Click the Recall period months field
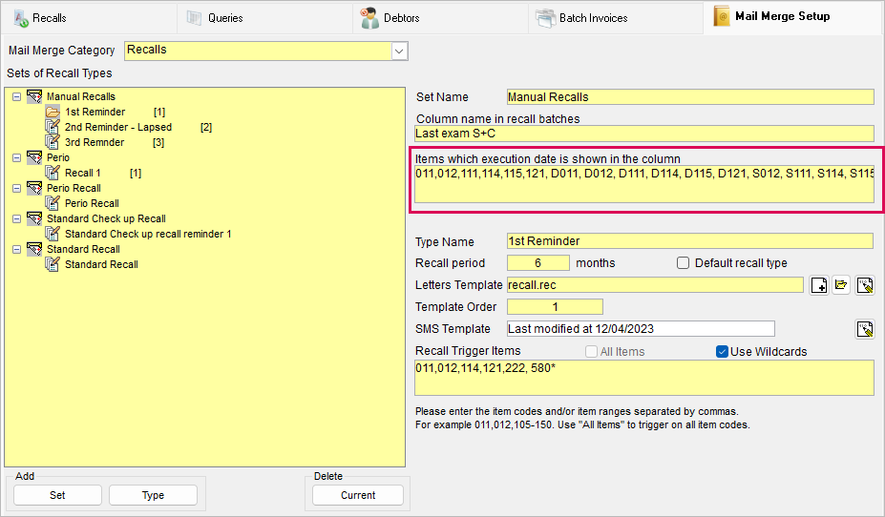 click(x=537, y=262)
